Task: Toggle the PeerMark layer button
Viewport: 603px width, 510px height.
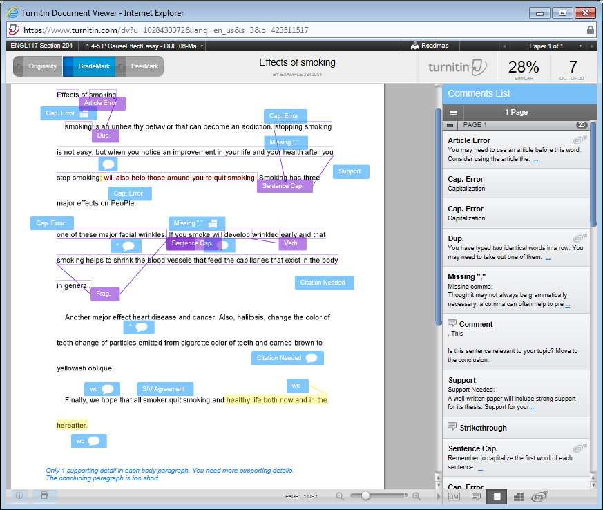Action: point(141,66)
